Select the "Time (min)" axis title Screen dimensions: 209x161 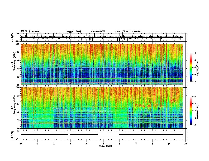pyautogui.click(x=106, y=146)
